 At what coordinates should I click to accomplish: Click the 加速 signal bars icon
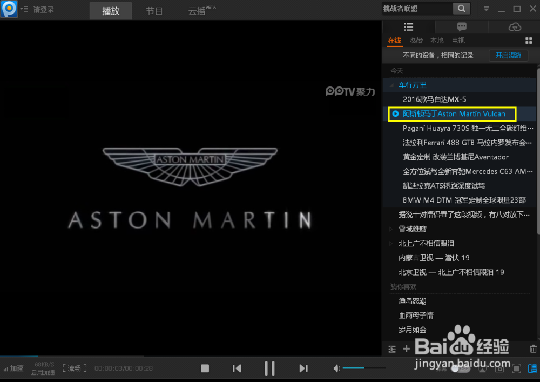tap(6, 369)
